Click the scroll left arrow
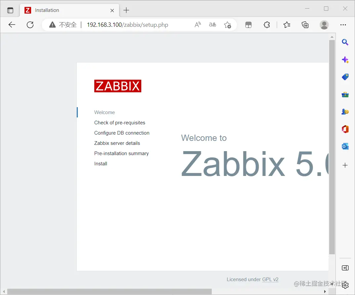Image resolution: width=355 pixels, height=295 pixels. [x=4, y=291]
